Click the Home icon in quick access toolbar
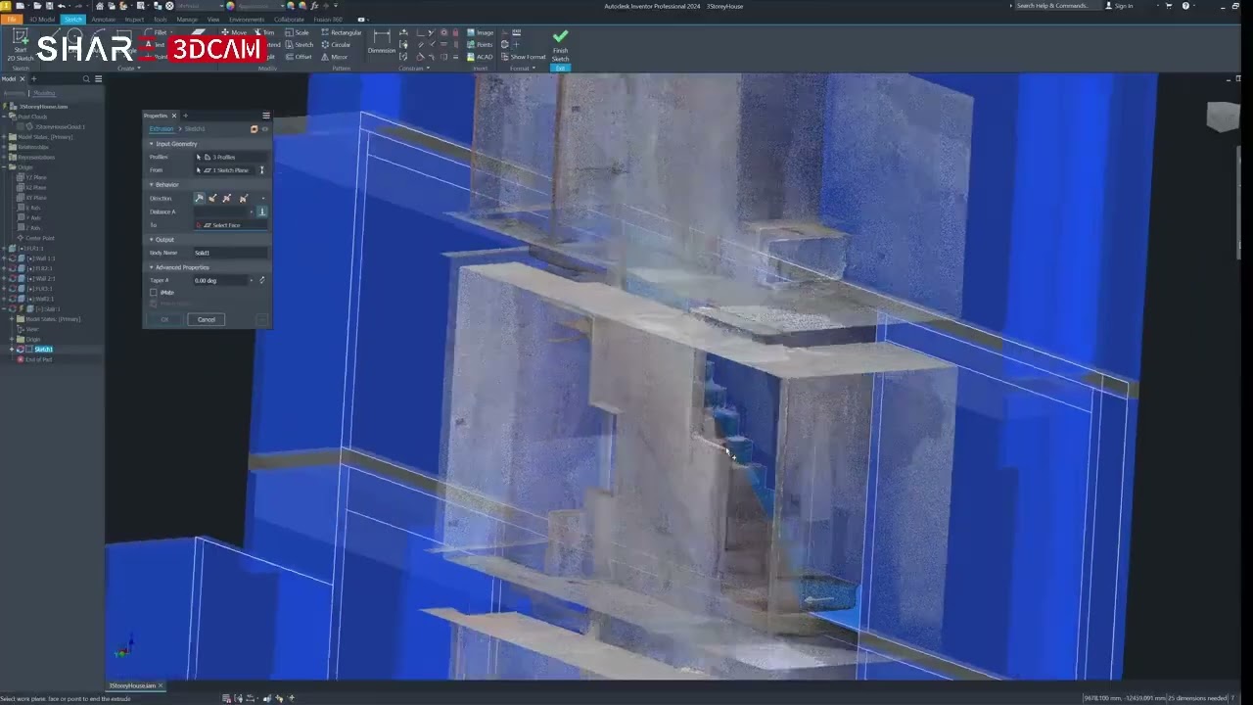Screen dimensions: 1253x705 pyautogui.click(x=100, y=6)
